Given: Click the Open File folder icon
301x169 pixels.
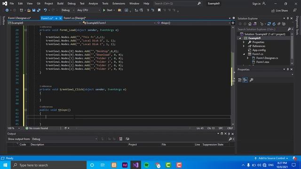Looking at the screenshot, I should [x=29, y=10].
